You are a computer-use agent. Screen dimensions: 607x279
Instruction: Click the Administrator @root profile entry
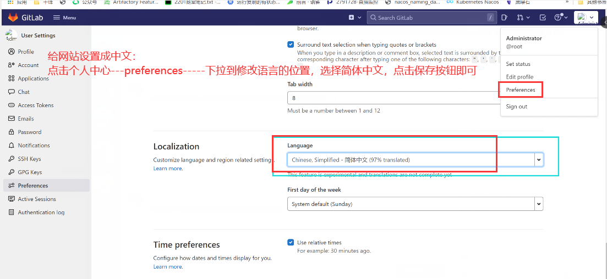click(x=524, y=42)
